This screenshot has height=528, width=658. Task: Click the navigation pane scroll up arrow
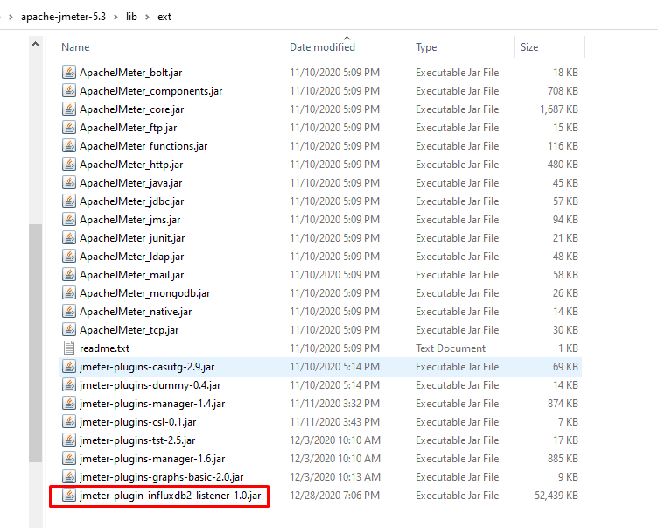[x=36, y=44]
